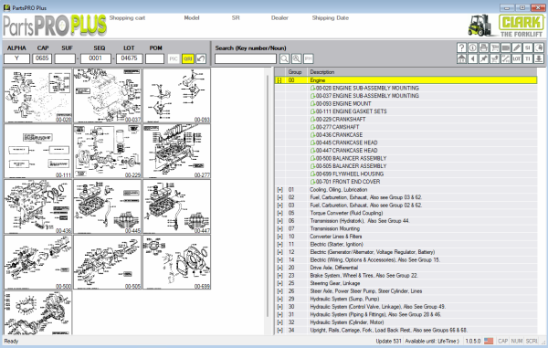Screen dimensions: 548x348
Task: Expand group 20 Drive Axle, Differential
Action: 279,268
